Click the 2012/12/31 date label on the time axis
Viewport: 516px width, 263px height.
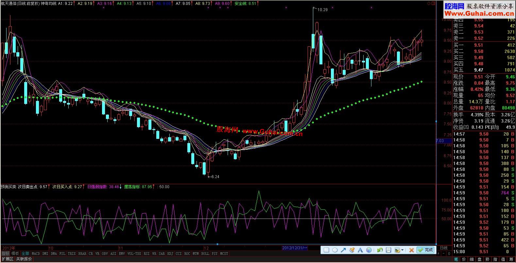click(x=295, y=248)
